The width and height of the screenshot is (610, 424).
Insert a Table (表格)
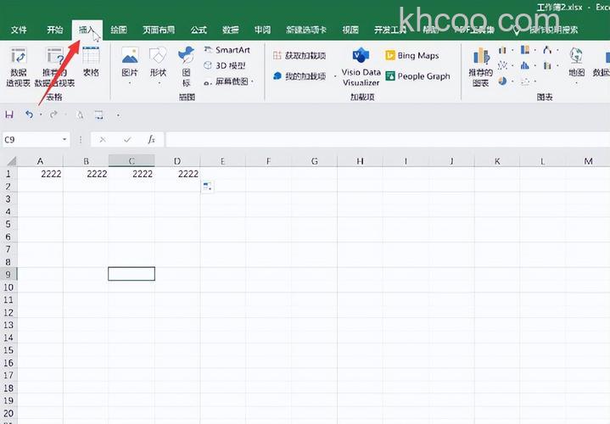pyautogui.click(x=91, y=61)
